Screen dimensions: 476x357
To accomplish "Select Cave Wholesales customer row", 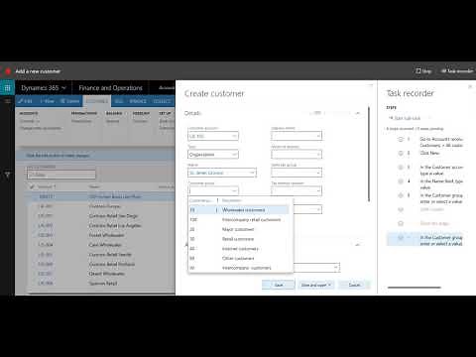I will pyautogui.click(x=101, y=245).
